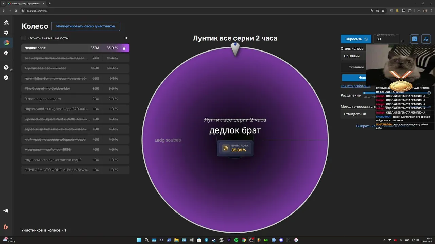
Task: Click the Длительность duration input field
Action: point(386,39)
